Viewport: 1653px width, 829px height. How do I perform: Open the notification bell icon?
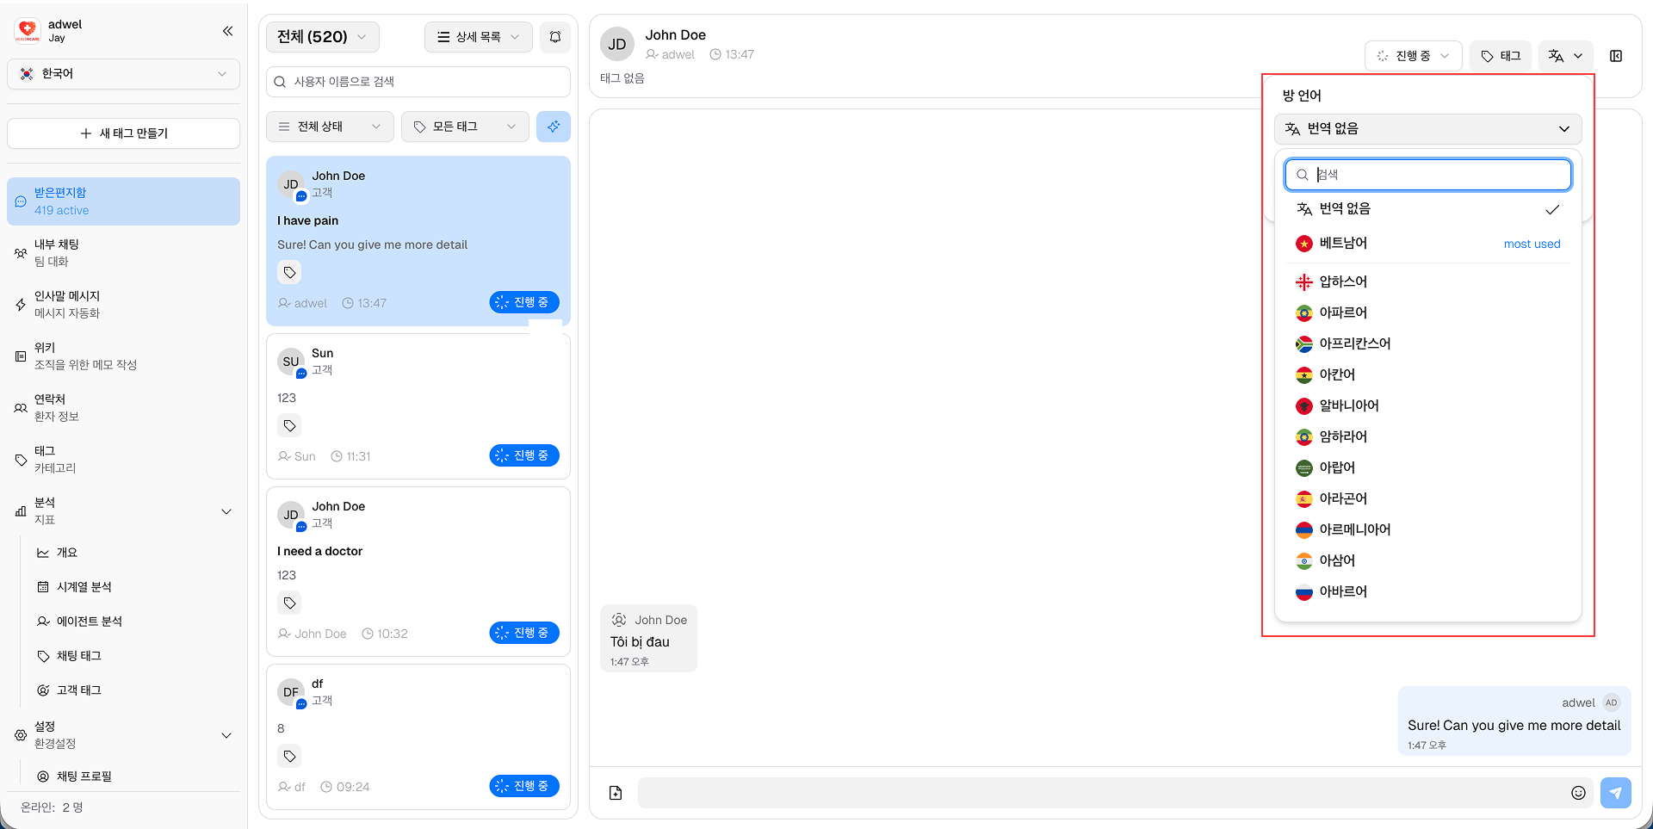(x=554, y=37)
